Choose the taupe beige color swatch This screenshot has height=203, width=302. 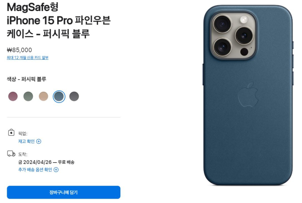(x=44, y=96)
